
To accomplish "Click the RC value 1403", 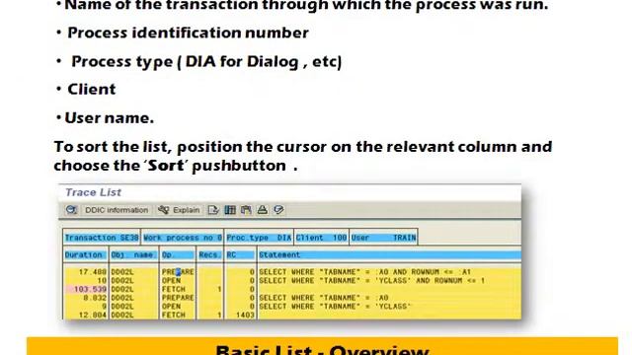I will [245, 315].
